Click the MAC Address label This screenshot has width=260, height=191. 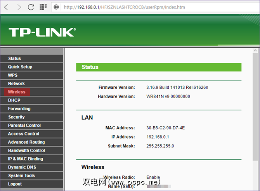120,128
